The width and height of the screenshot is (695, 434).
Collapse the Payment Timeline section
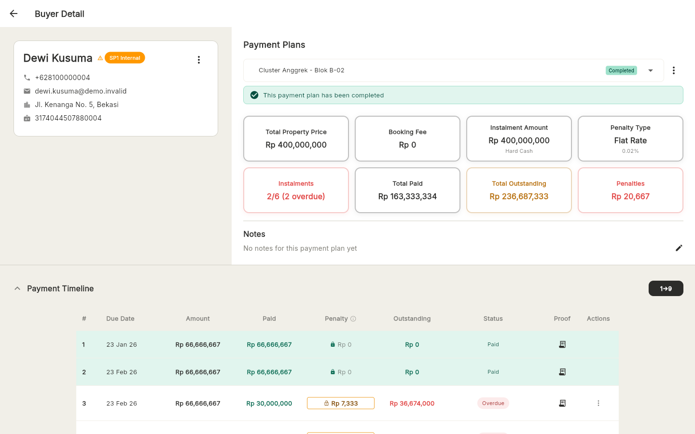click(x=17, y=288)
